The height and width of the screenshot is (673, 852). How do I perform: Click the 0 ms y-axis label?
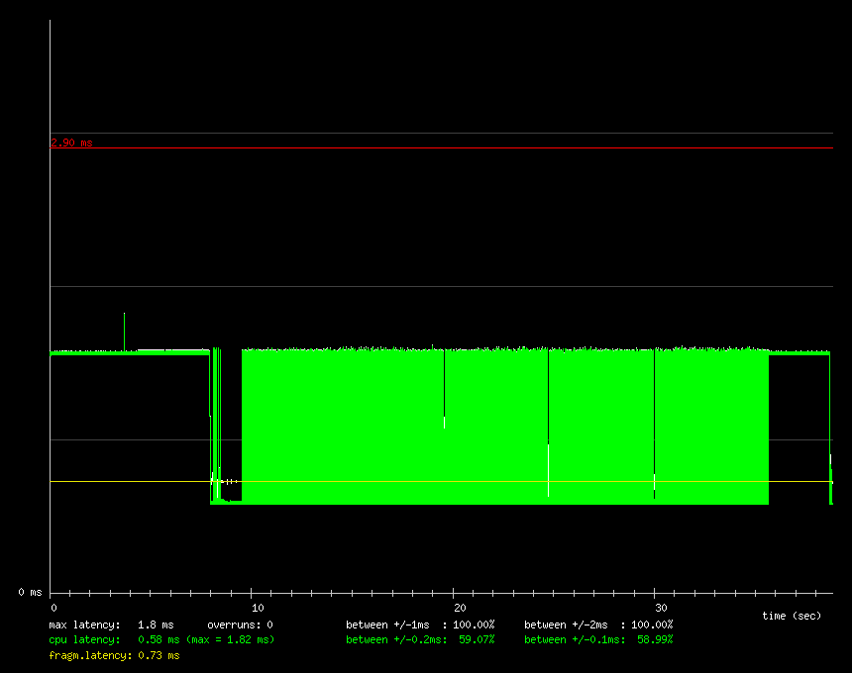tap(30, 592)
